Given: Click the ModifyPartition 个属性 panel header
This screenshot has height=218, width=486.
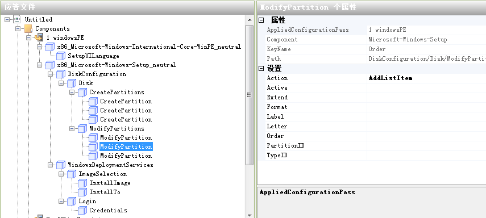Looking at the screenshot, I should point(372,7).
